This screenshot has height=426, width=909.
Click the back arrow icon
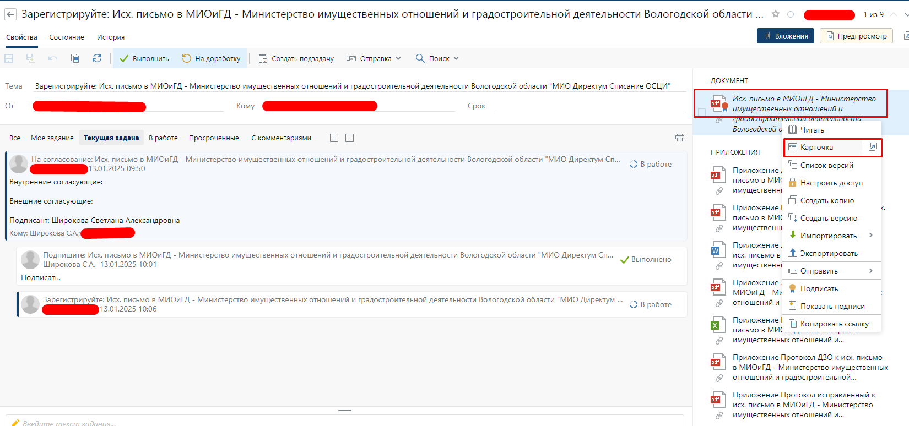[x=10, y=14]
